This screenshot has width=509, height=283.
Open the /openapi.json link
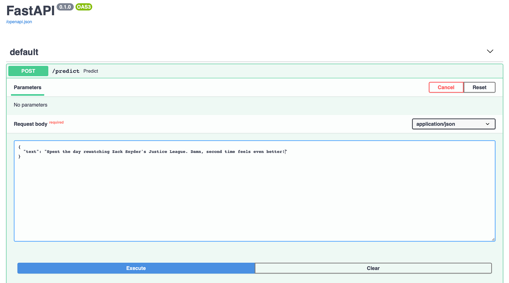tap(19, 22)
